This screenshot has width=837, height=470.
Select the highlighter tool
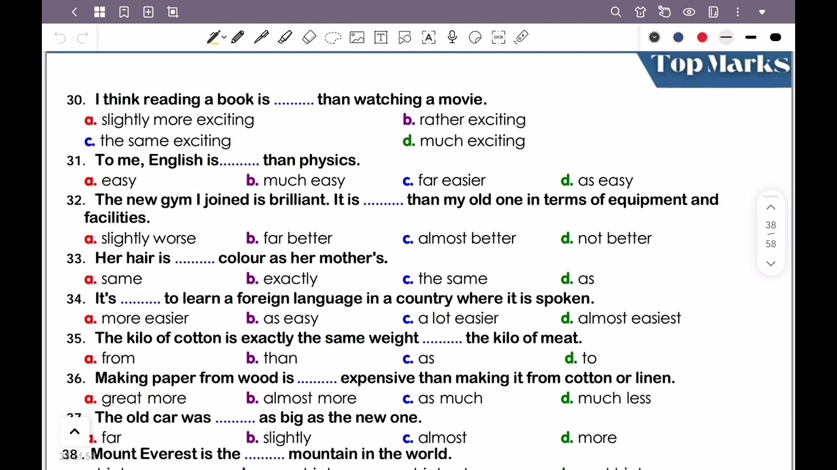click(285, 37)
